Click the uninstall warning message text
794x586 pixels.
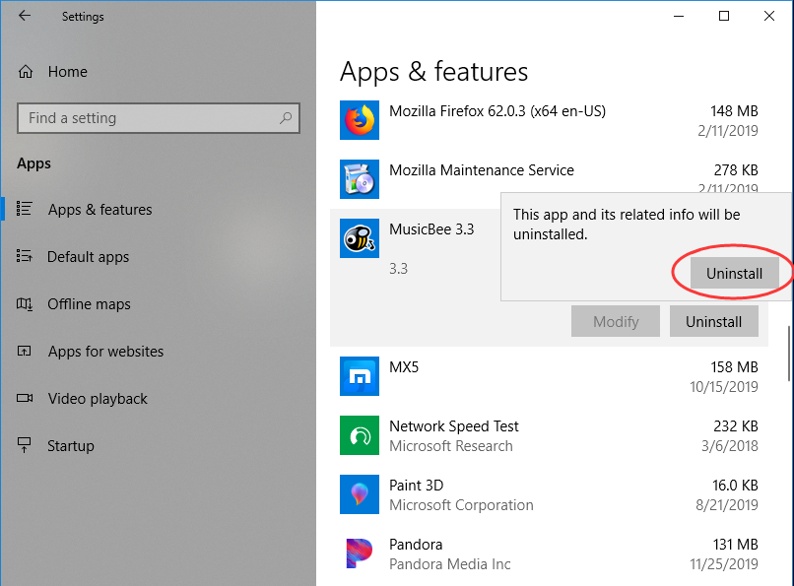coord(627,225)
